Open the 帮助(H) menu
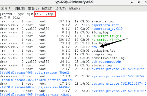 click(74, 8)
